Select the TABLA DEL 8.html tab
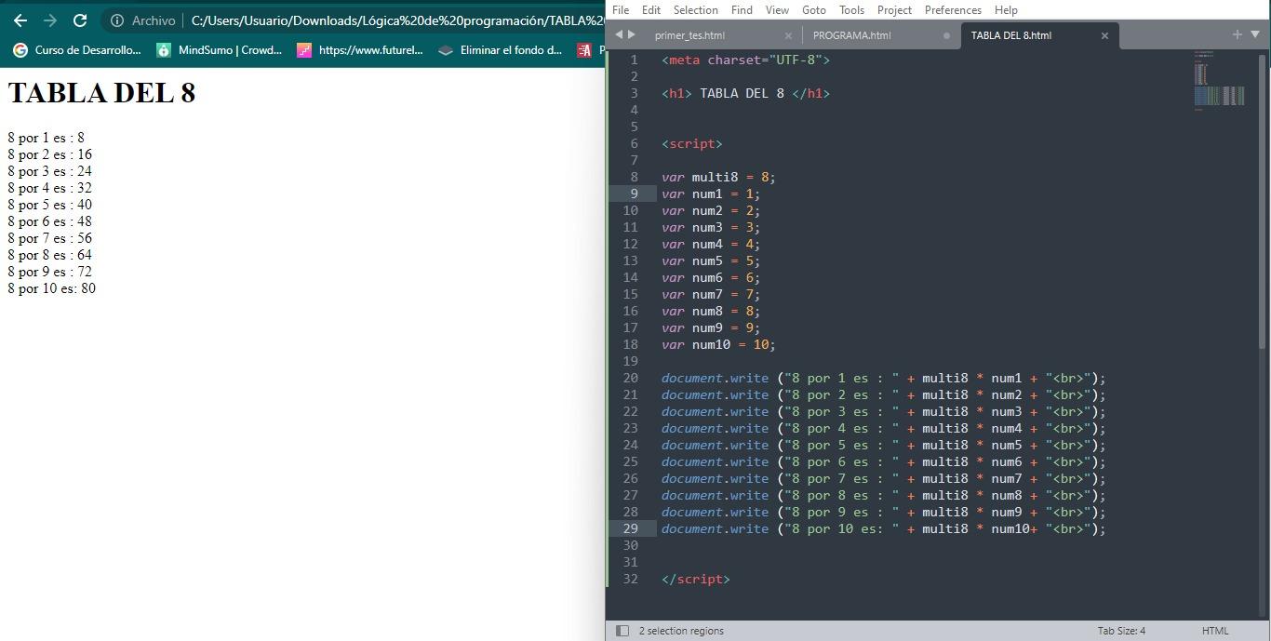Viewport: 1271px width, 641px height. pos(1011,35)
